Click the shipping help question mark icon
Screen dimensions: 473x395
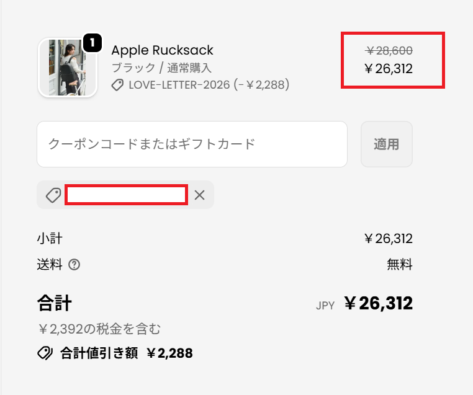(74, 265)
